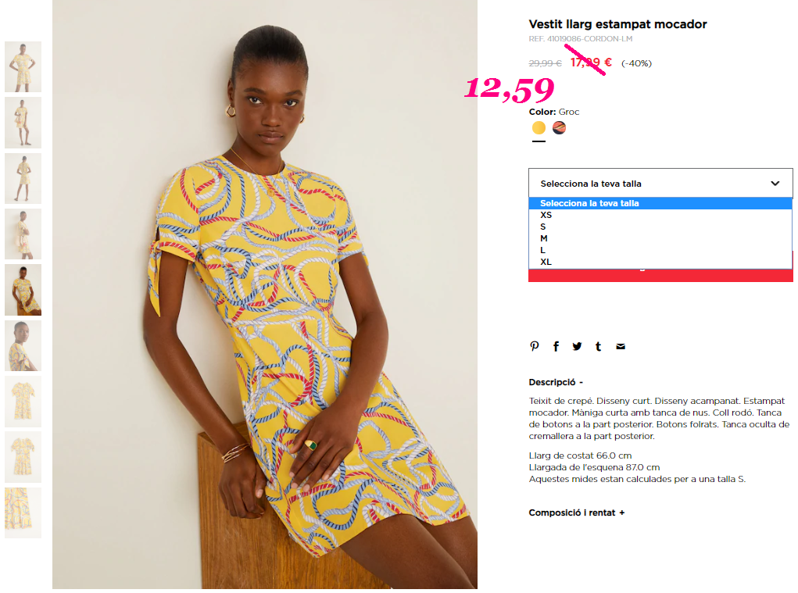Share the dress on Facebook

click(556, 346)
